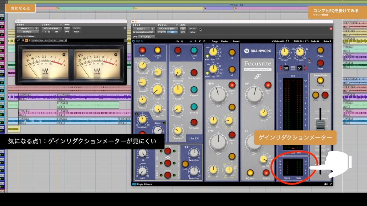Open the help question mark icon
This screenshot has height=206, width=367.
pyautogui.click(x=331, y=184)
